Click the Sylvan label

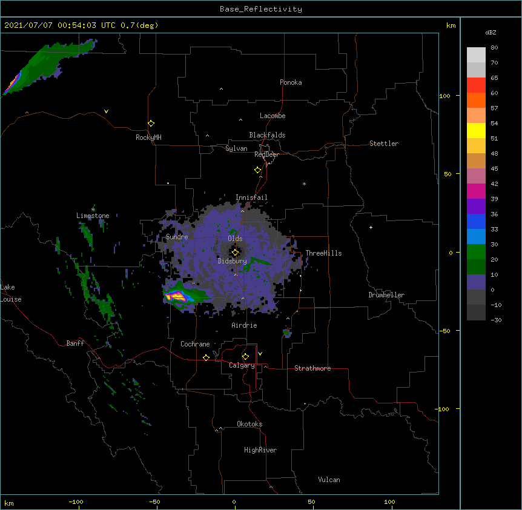pyautogui.click(x=236, y=148)
